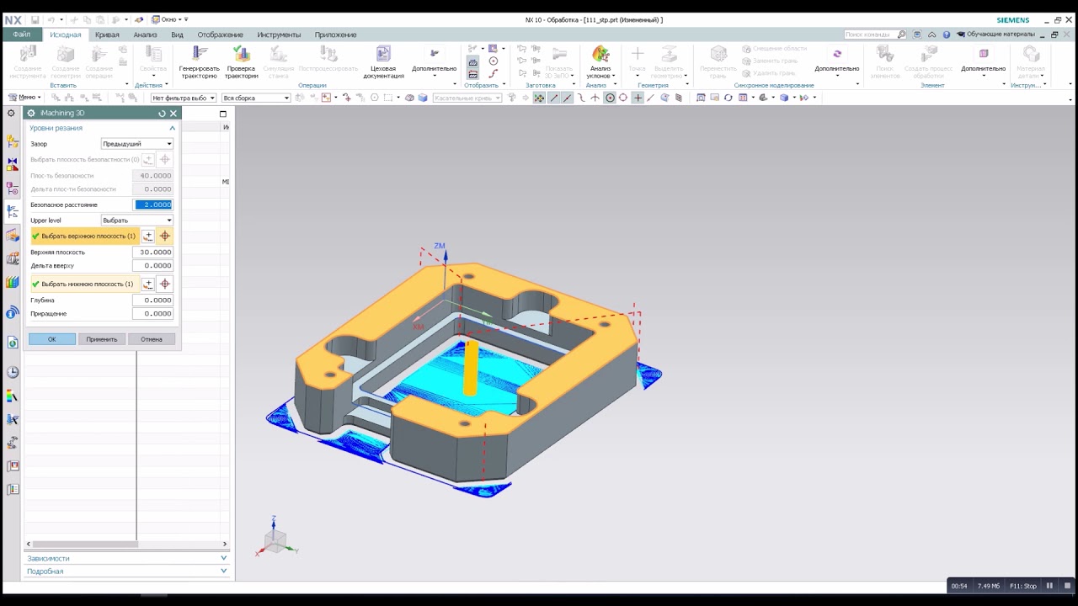Click crosshair icon for lower plane
The width and height of the screenshot is (1078, 606).
pyautogui.click(x=165, y=284)
